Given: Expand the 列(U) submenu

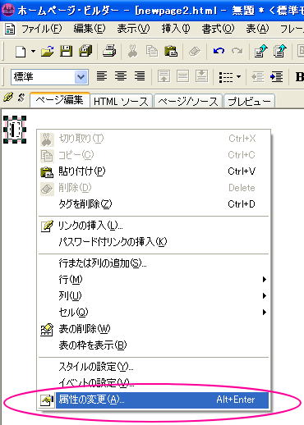Looking at the screenshot, I should (x=154, y=296).
